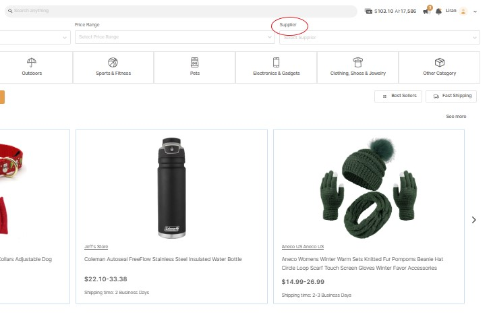Choose the Pets category icon

point(194,62)
